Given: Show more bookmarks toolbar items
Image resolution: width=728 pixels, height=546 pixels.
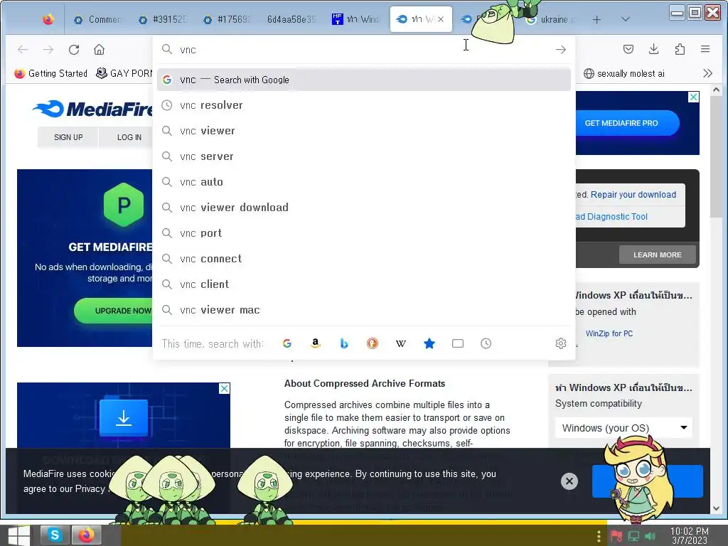Looking at the screenshot, I should (707, 73).
